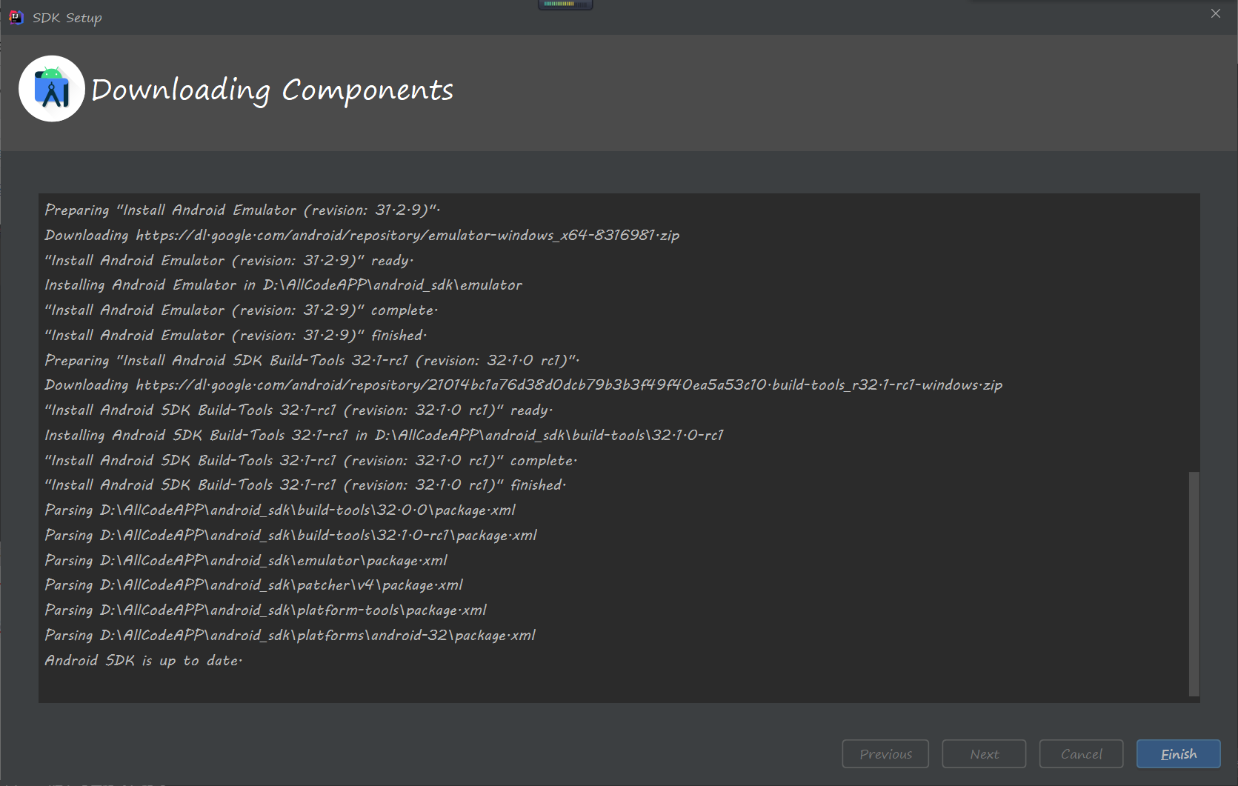Click 'Parsing ...32.1.0-rc1\package.xml' line

(290, 535)
